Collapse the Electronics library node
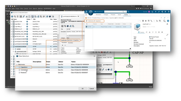The image size is (181, 101). (x=17, y=65)
